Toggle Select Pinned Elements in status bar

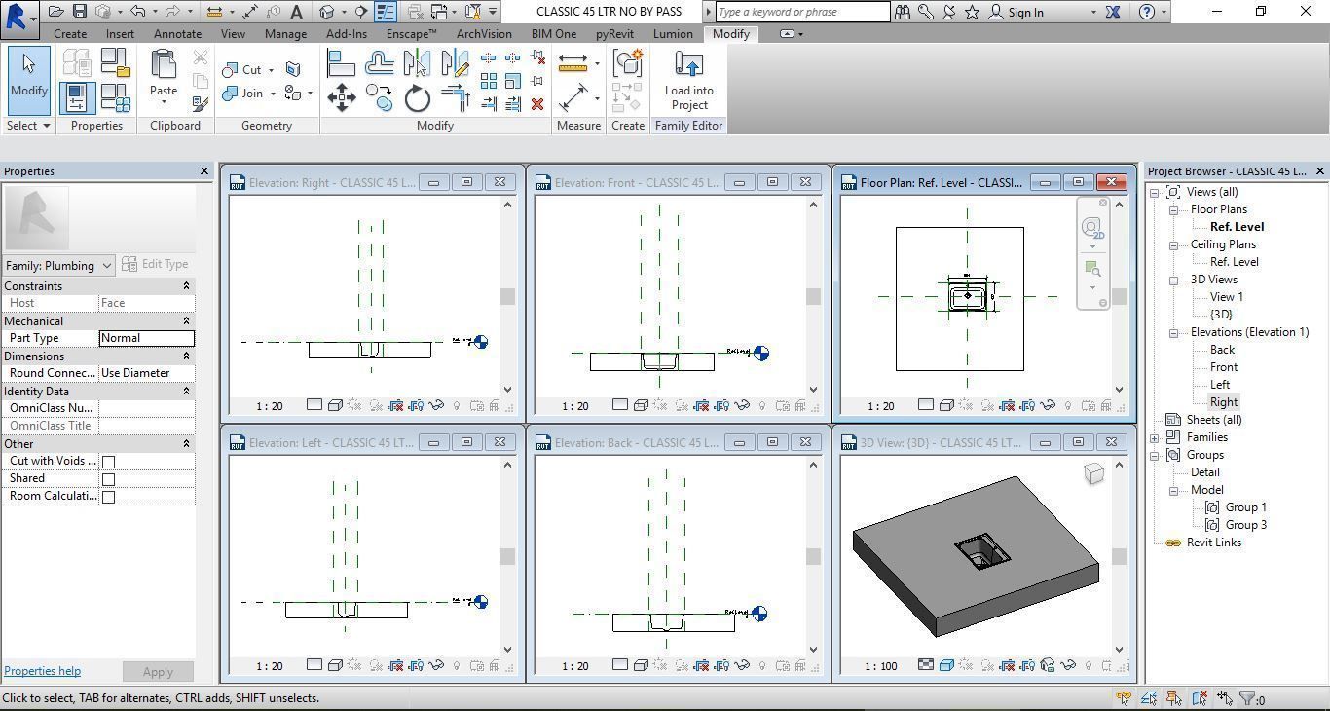click(x=1174, y=698)
